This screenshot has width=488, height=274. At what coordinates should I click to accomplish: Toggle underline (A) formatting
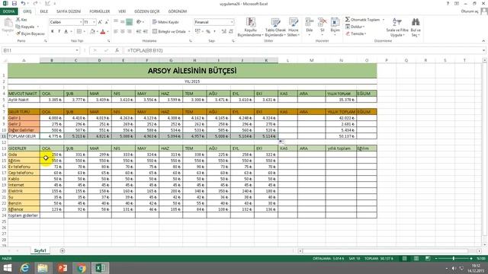tap(66, 31)
